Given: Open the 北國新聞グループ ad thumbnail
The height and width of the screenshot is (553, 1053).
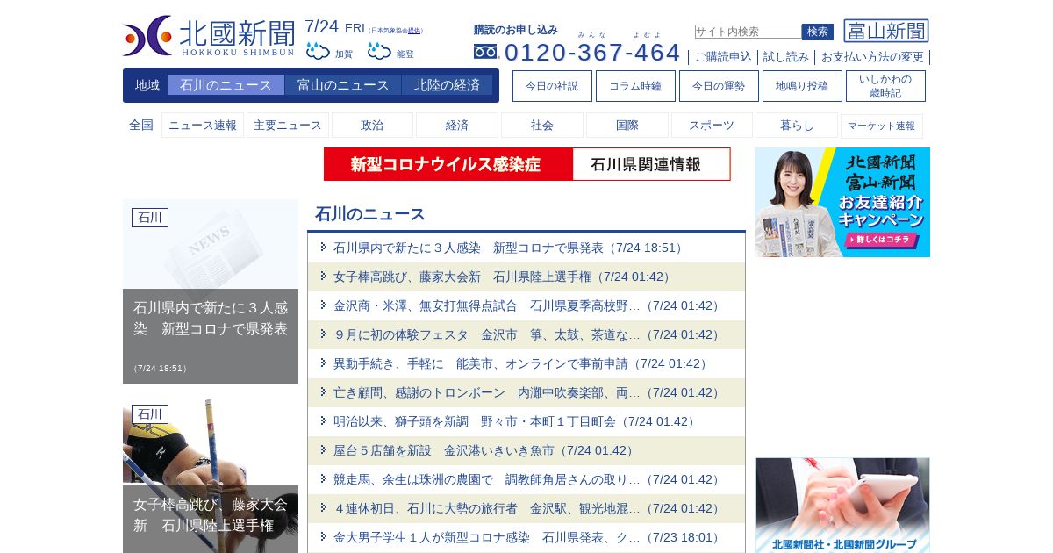Looking at the screenshot, I should (842, 506).
